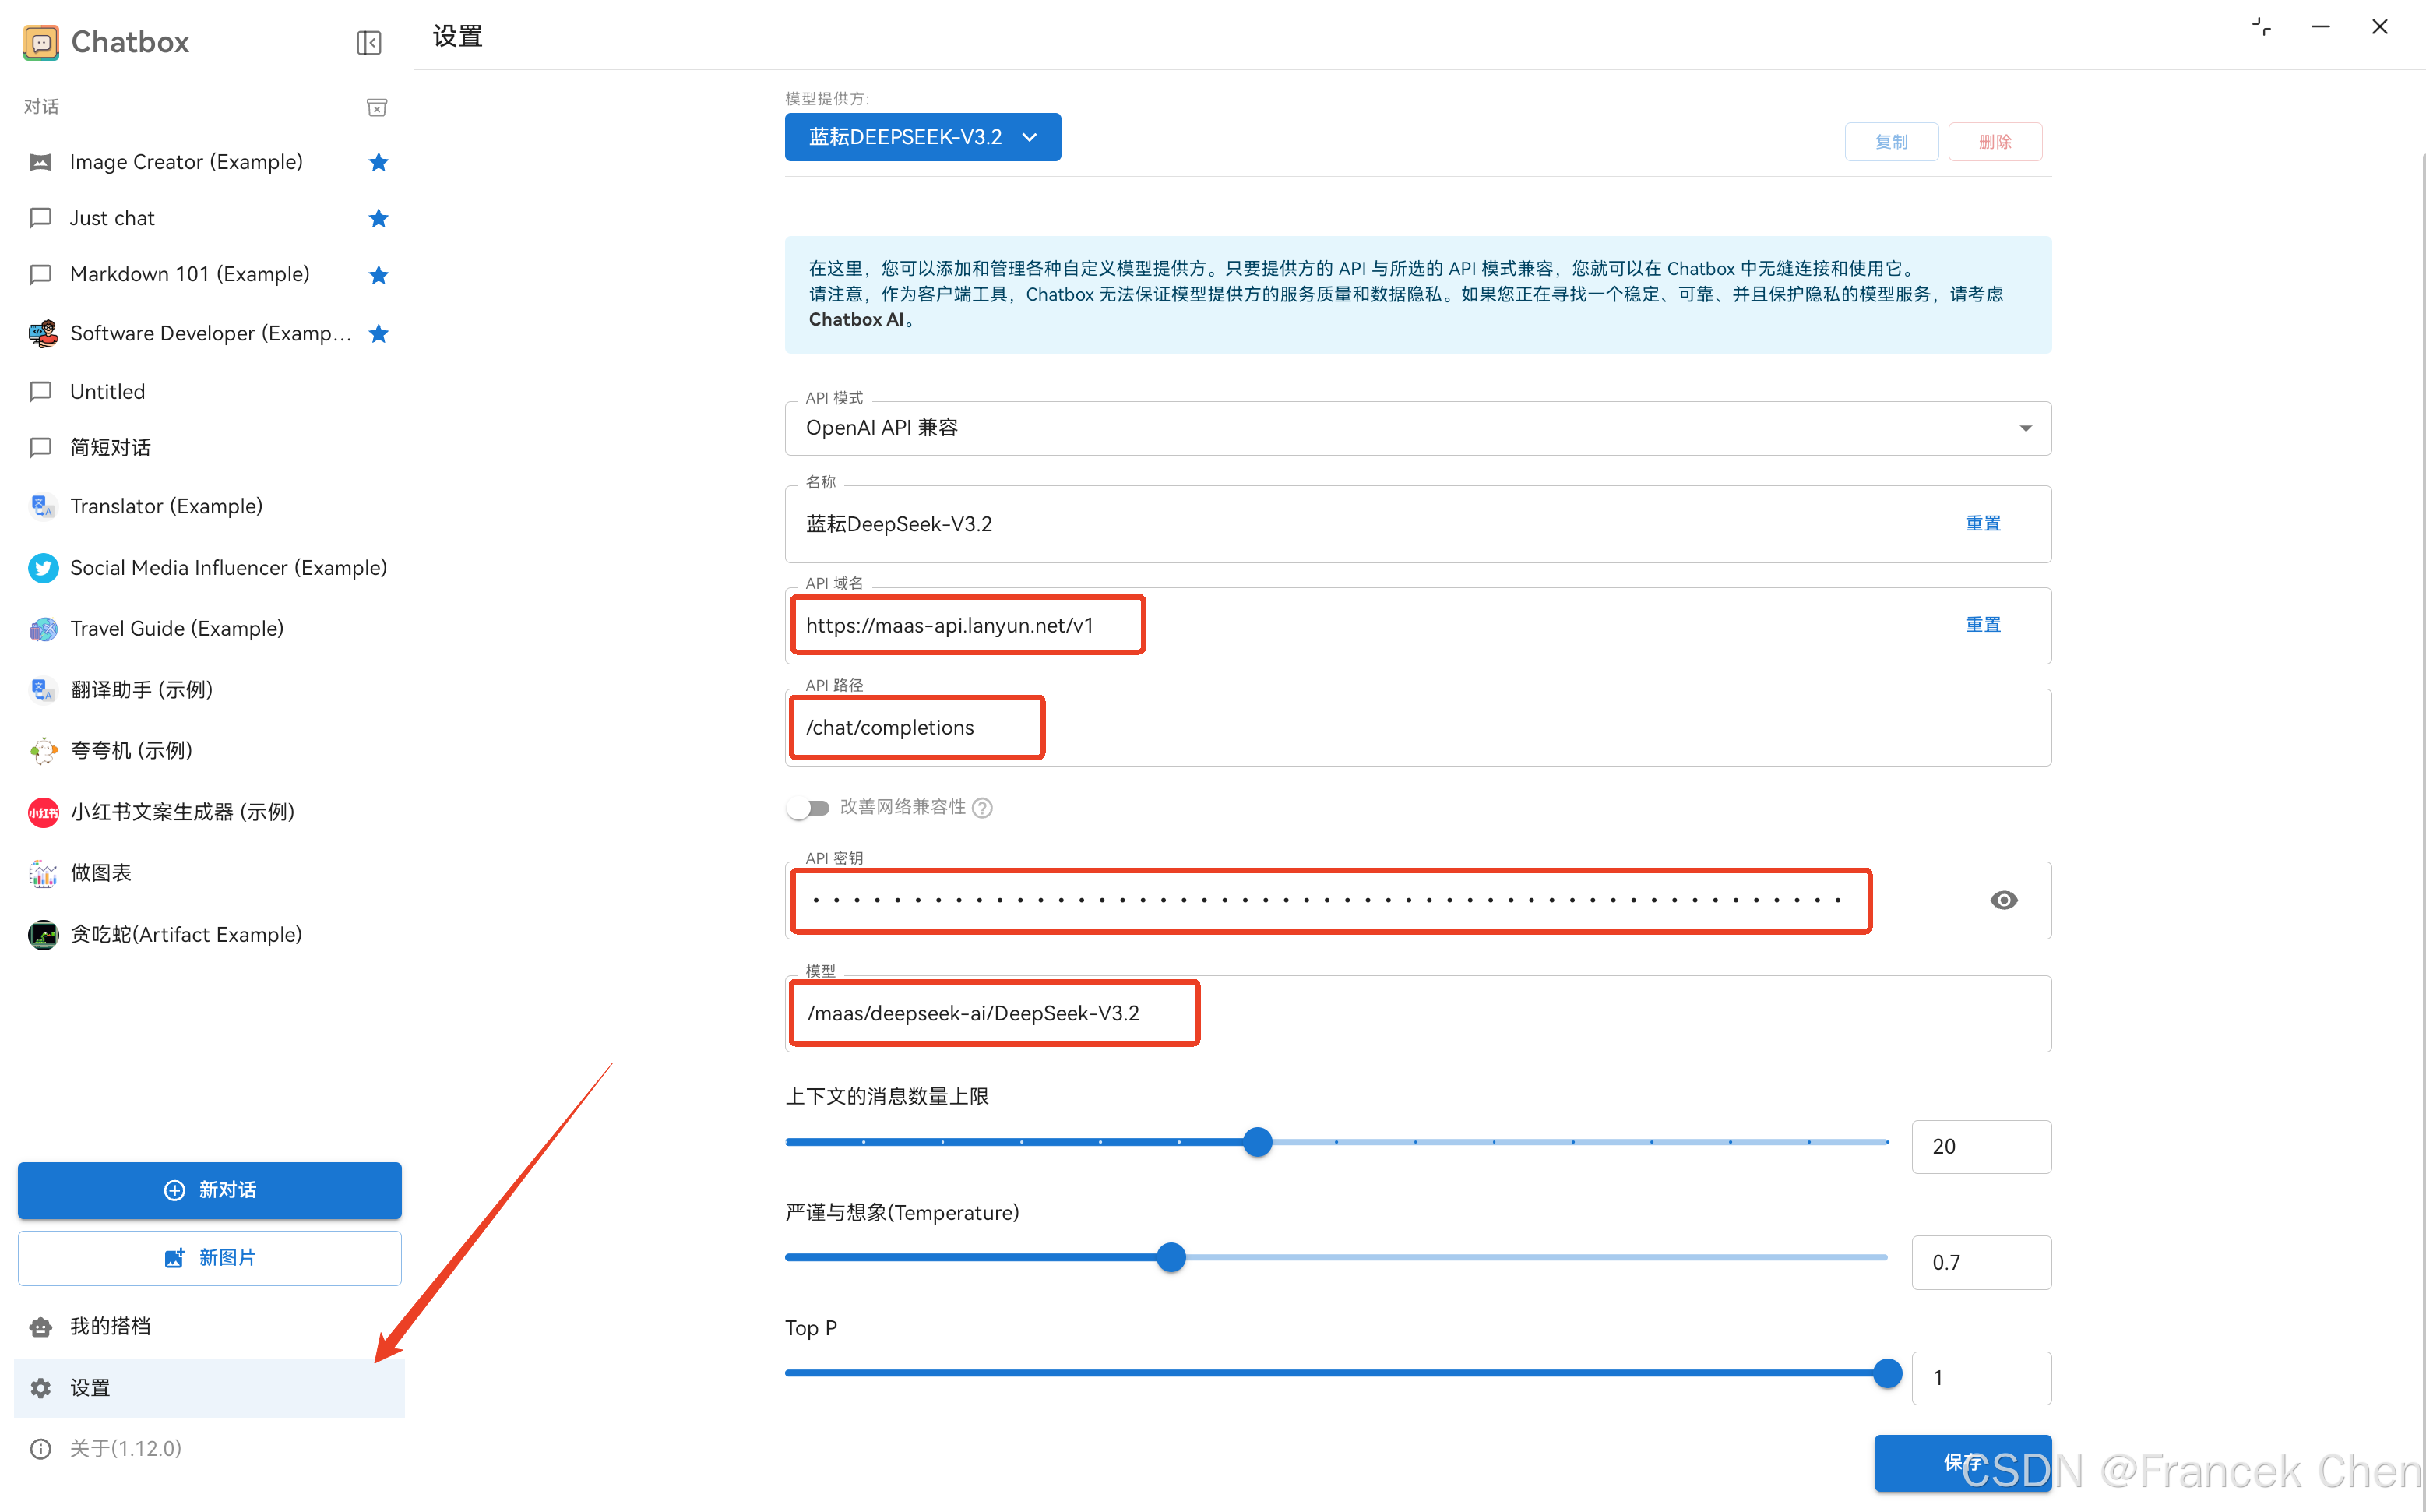Open 我的搭档 menu item

[110, 1326]
